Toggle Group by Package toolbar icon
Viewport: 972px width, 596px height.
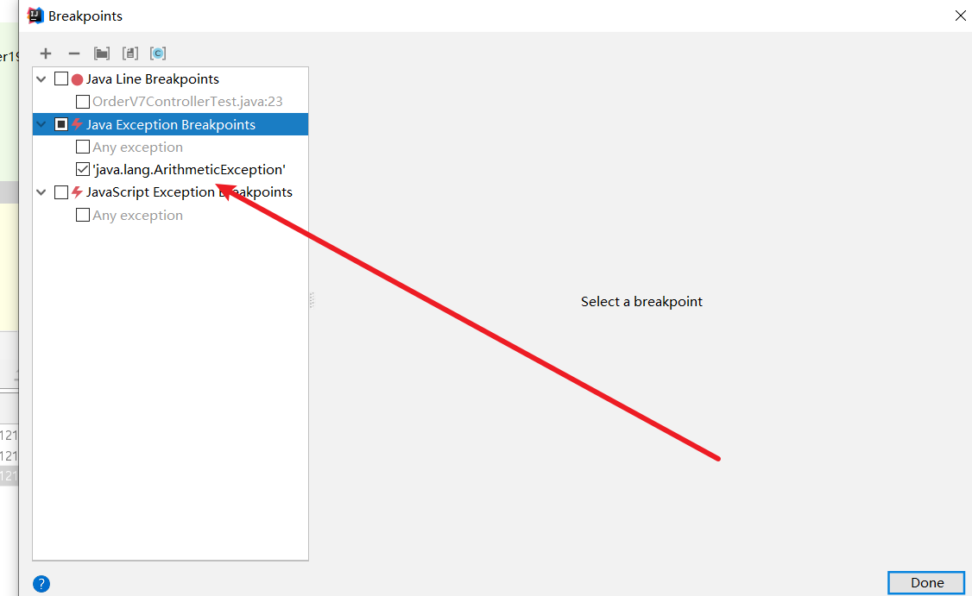pyautogui.click(x=102, y=53)
